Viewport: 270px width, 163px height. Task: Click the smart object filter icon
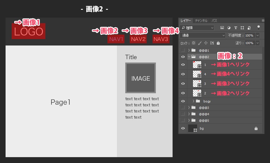pos(249,28)
